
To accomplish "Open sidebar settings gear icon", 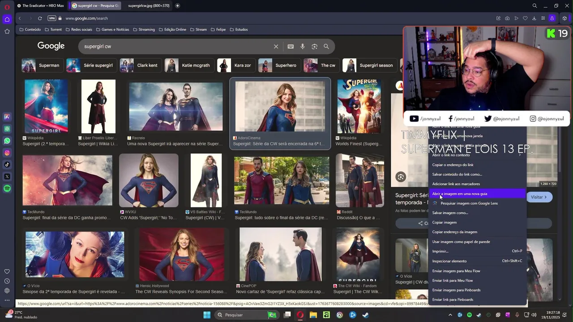I will point(7,291).
